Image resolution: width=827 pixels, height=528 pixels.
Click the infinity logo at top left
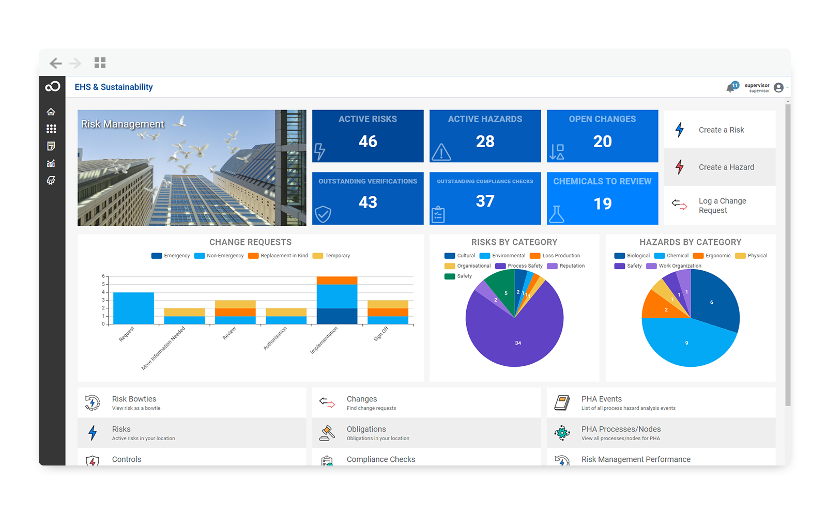tap(52, 87)
